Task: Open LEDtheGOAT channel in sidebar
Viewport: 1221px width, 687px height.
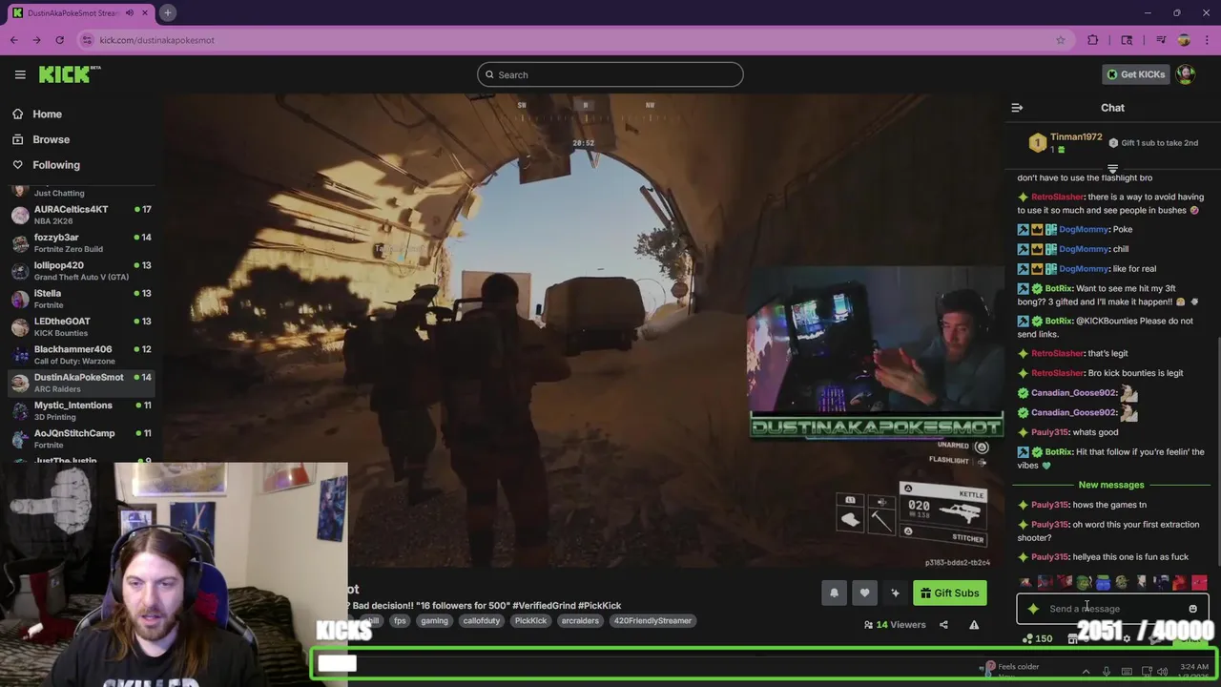Action: tap(80, 326)
